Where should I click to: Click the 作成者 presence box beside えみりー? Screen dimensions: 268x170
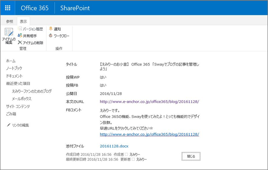(x=127, y=154)
